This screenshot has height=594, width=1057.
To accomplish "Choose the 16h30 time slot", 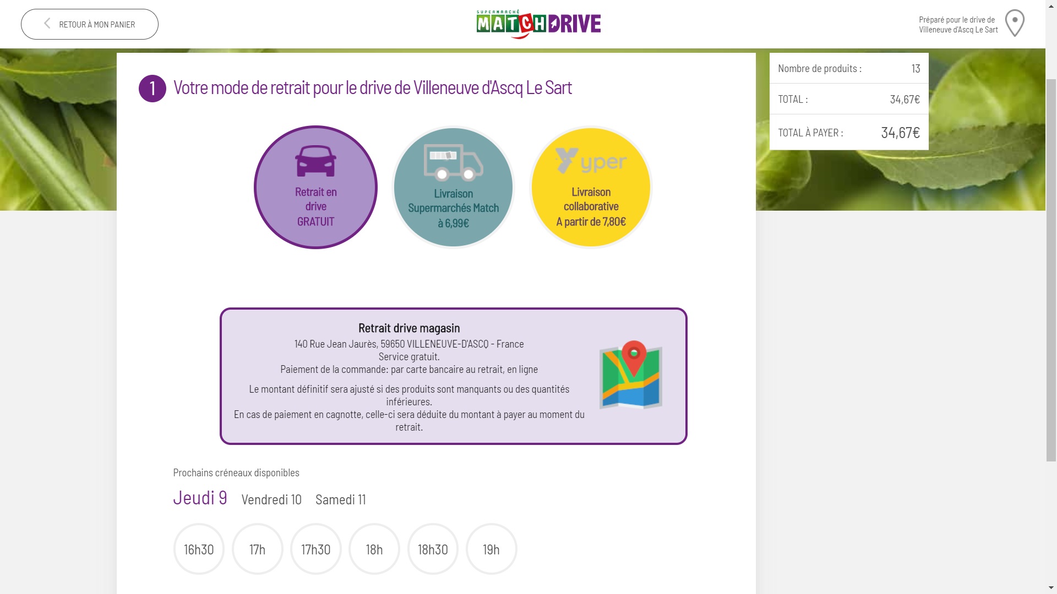I will click(199, 549).
